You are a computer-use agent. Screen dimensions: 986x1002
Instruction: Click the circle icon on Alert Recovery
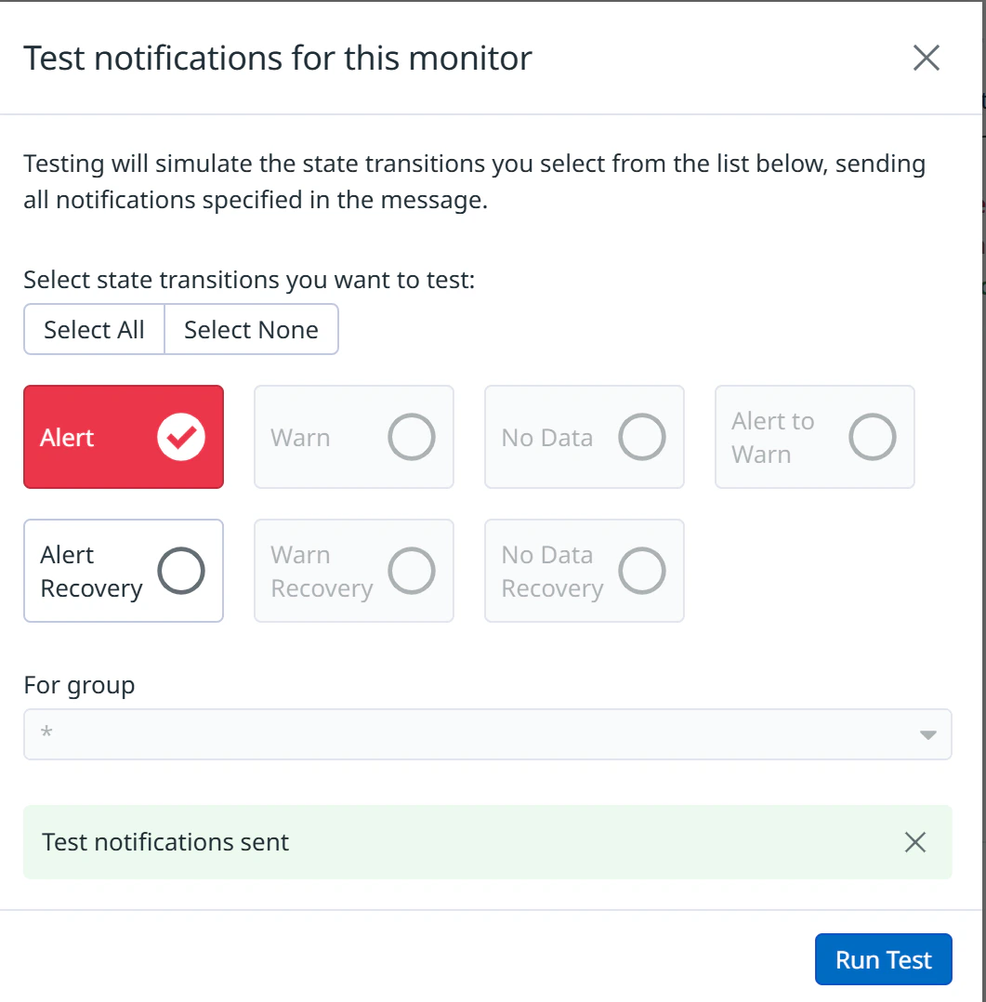coord(179,571)
